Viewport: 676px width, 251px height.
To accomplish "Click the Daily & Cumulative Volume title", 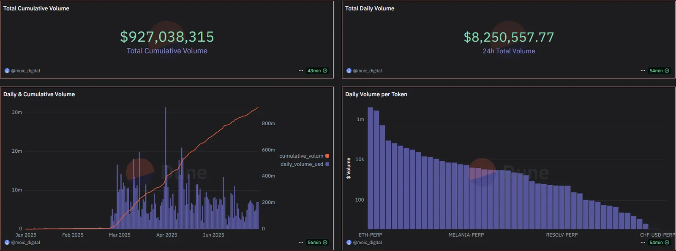I will 39,94.
